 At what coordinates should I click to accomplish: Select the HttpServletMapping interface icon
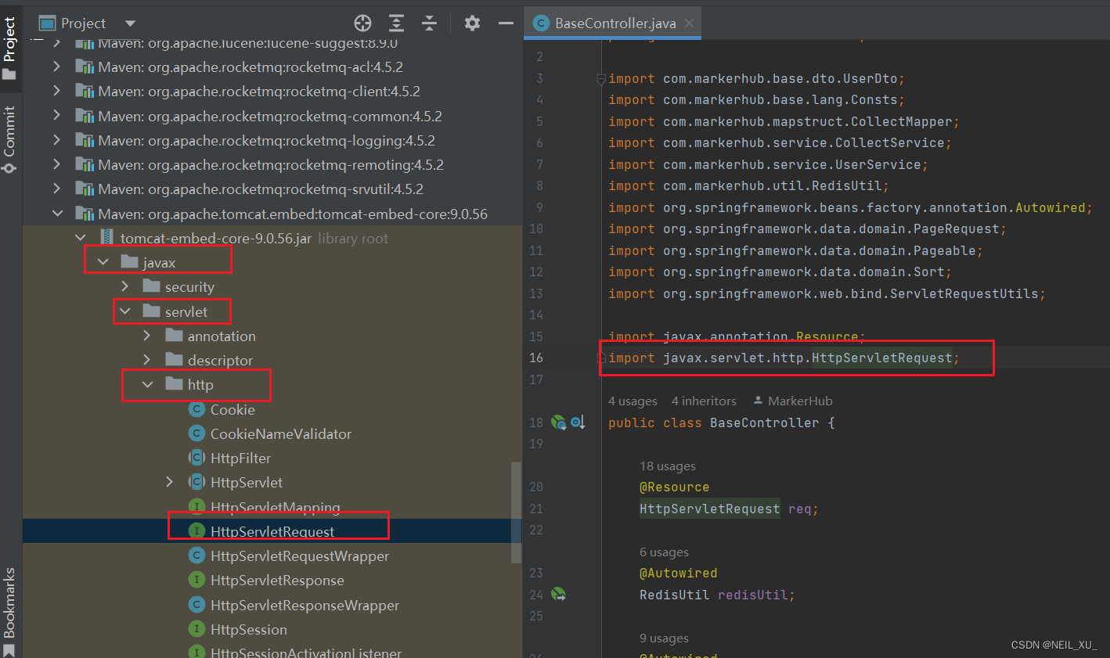click(197, 507)
